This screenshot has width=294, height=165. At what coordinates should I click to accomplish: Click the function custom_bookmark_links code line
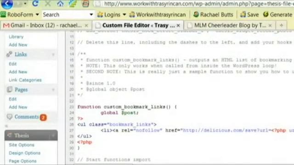[127, 107]
